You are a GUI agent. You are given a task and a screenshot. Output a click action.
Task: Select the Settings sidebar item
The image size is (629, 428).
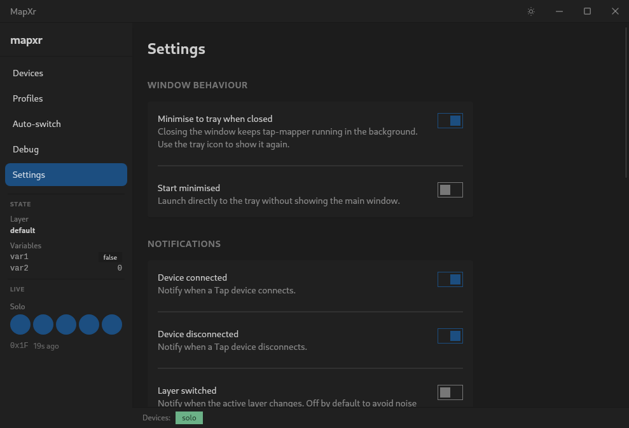tap(66, 175)
